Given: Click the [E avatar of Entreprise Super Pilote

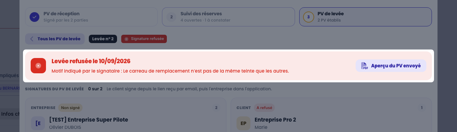Looking at the screenshot, I should [x=38, y=123].
